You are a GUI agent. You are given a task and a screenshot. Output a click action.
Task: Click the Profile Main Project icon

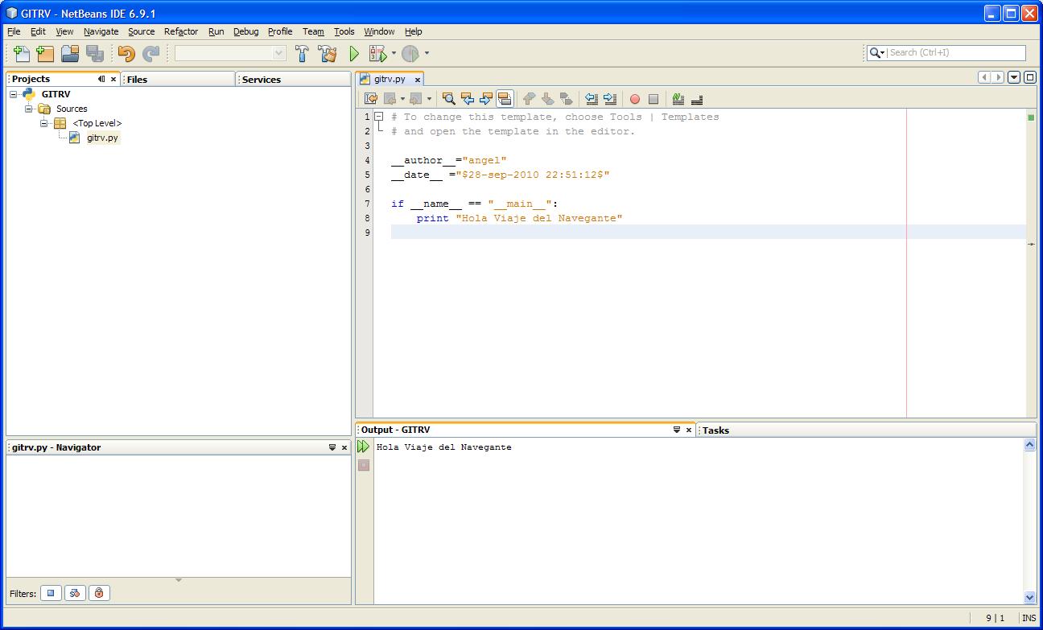coord(410,53)
